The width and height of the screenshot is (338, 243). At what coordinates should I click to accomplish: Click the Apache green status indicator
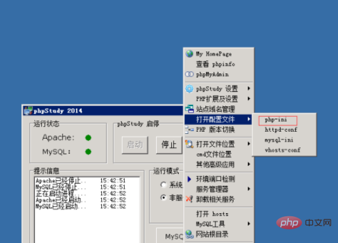pos(88,137)
